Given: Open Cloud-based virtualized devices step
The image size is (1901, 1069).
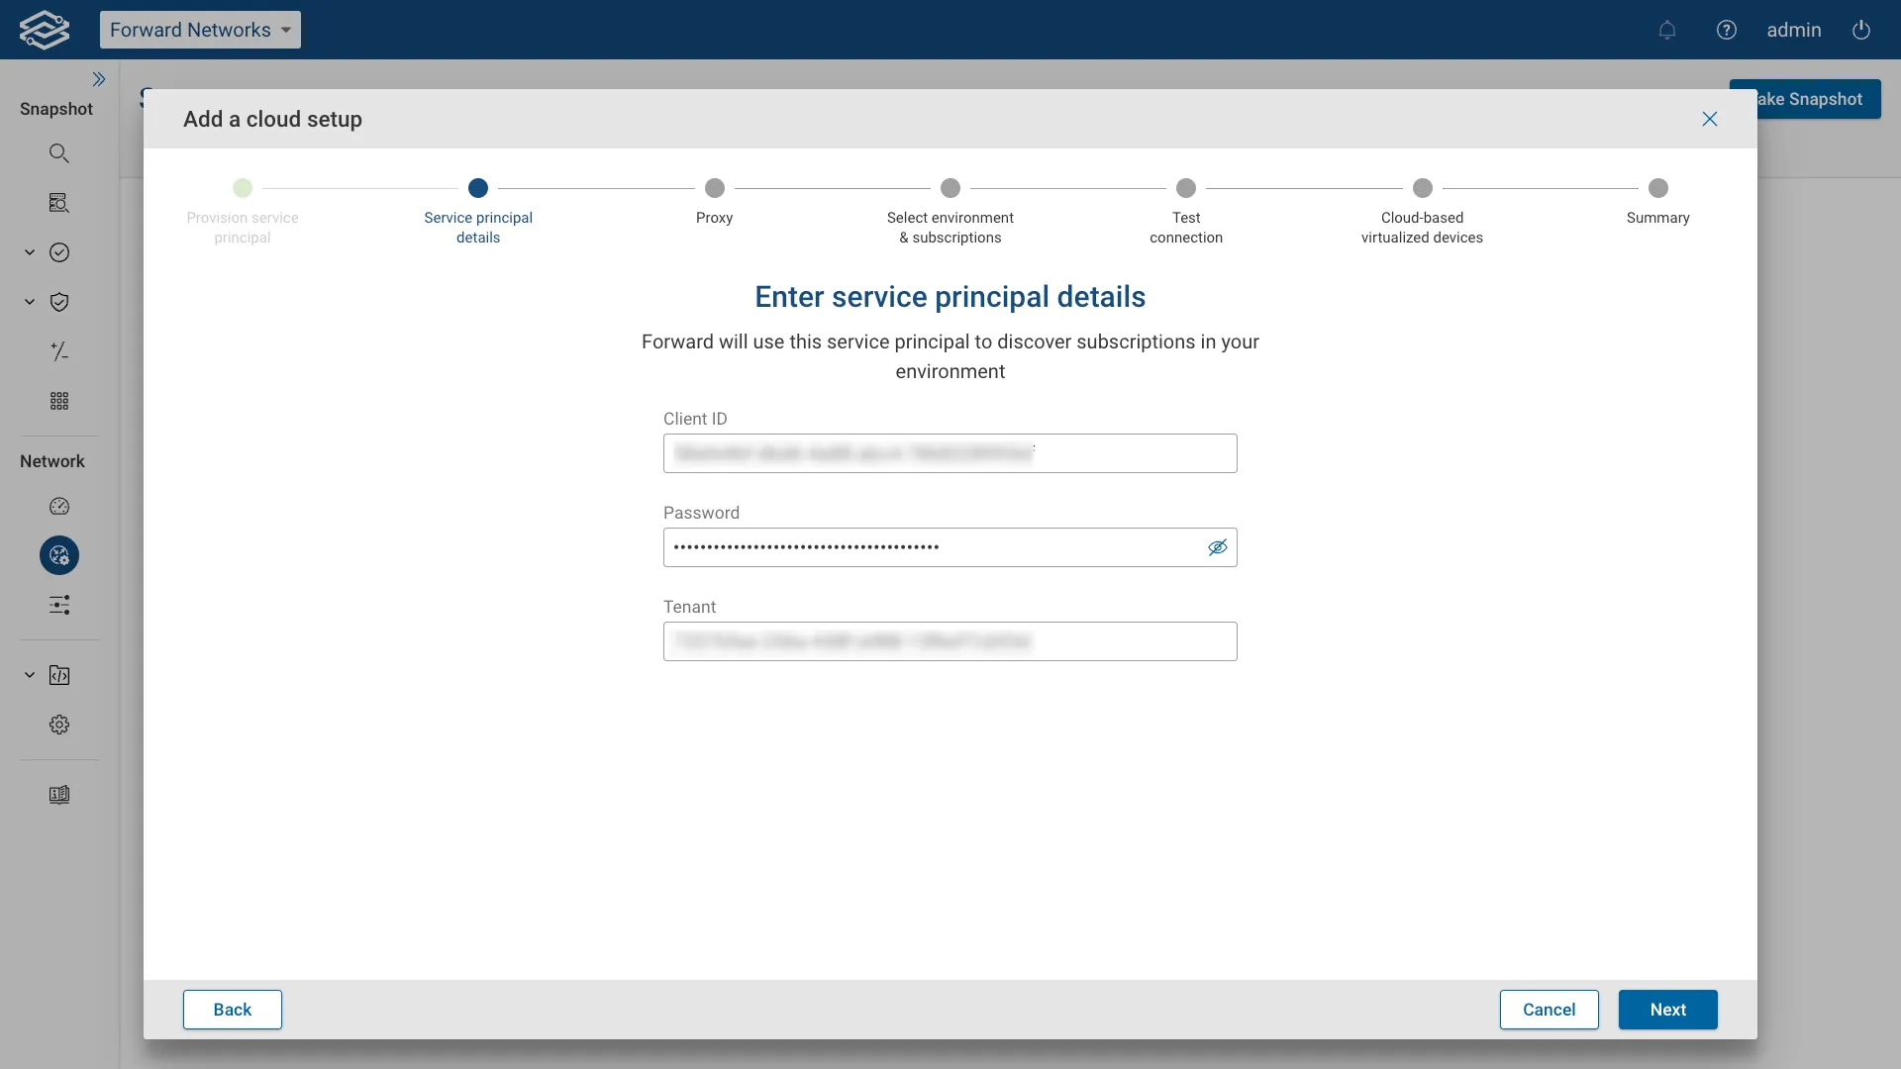Looking at the screenshot, I should pos(1422,211).
